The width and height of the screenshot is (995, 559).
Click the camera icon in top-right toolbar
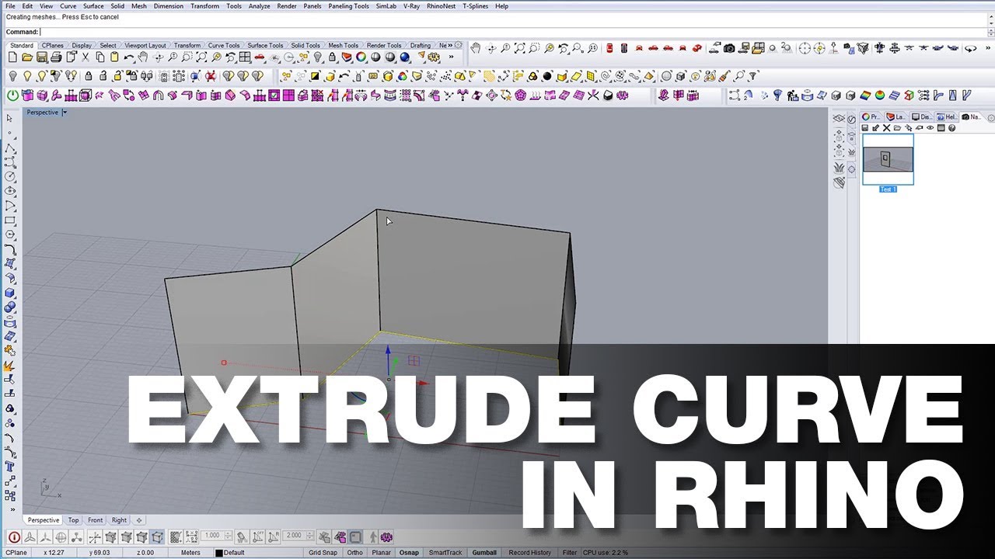point(729,48)
